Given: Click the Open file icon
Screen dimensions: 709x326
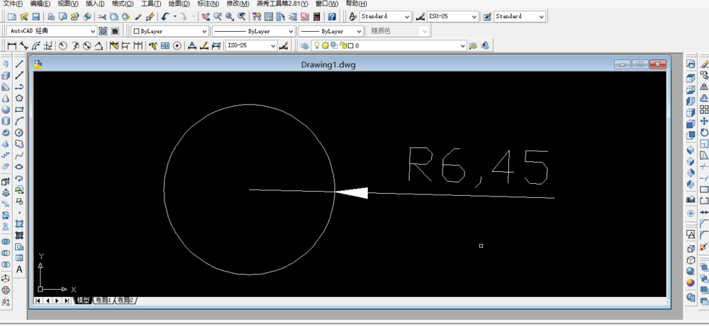Looking at the screenshot, I should click(24, 17).
